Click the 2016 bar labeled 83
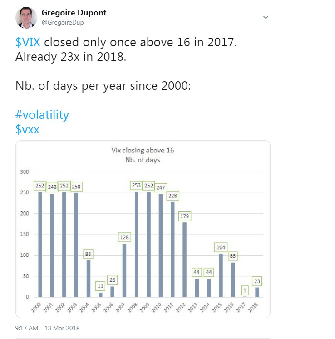This screenshot has height=339, width=335. 233,280
